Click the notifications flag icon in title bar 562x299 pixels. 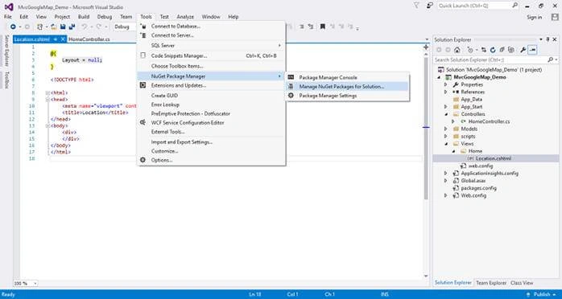[x=416, y=6]
